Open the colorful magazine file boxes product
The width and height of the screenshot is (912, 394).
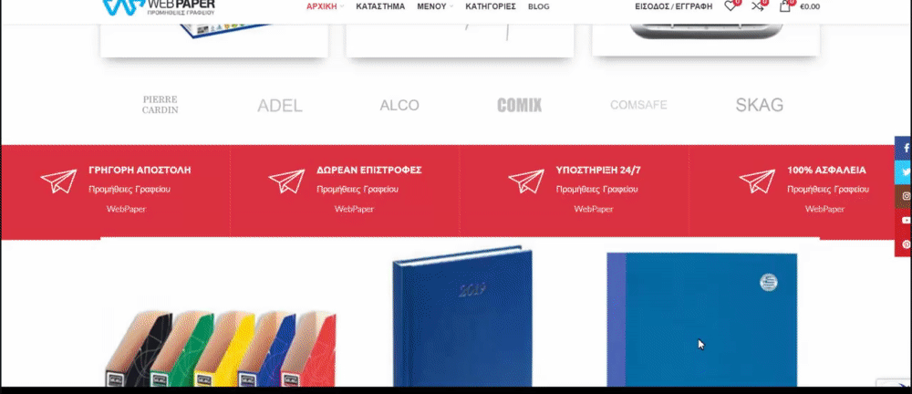pyautogui.click(x=221, y=348)
